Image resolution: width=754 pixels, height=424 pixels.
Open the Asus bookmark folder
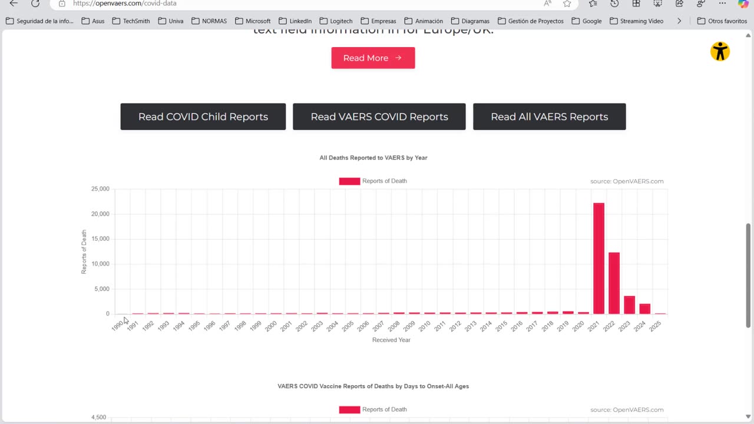click(x=93, y=21)
